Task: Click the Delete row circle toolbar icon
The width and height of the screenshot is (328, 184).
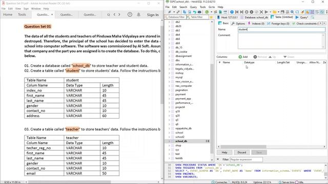Action: click(x=252, y=12)
